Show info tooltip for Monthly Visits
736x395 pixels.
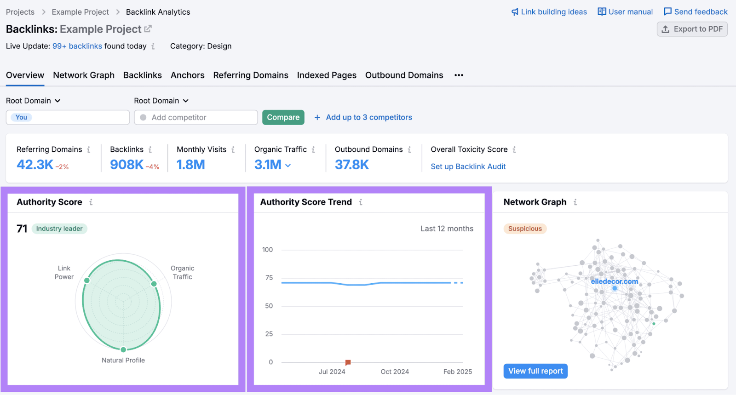[233, 149]
